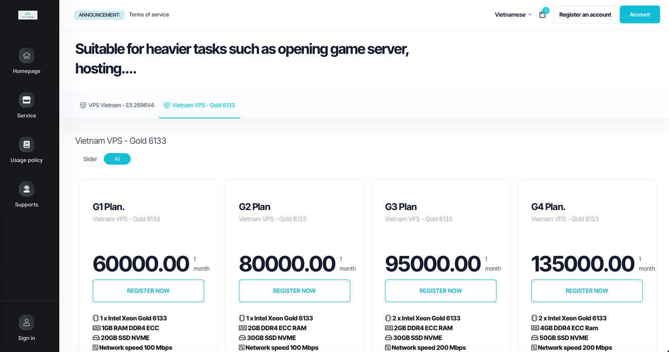Viewport: 669px width, 352px height.
Task: Click the 80000.00 price
Action: [x=287, y=264]
